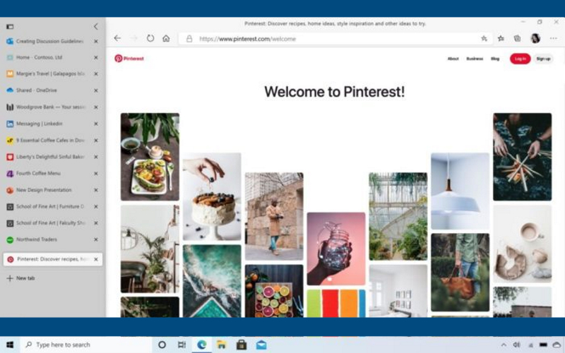Open the cake with blueberries image

coord(212,197)
